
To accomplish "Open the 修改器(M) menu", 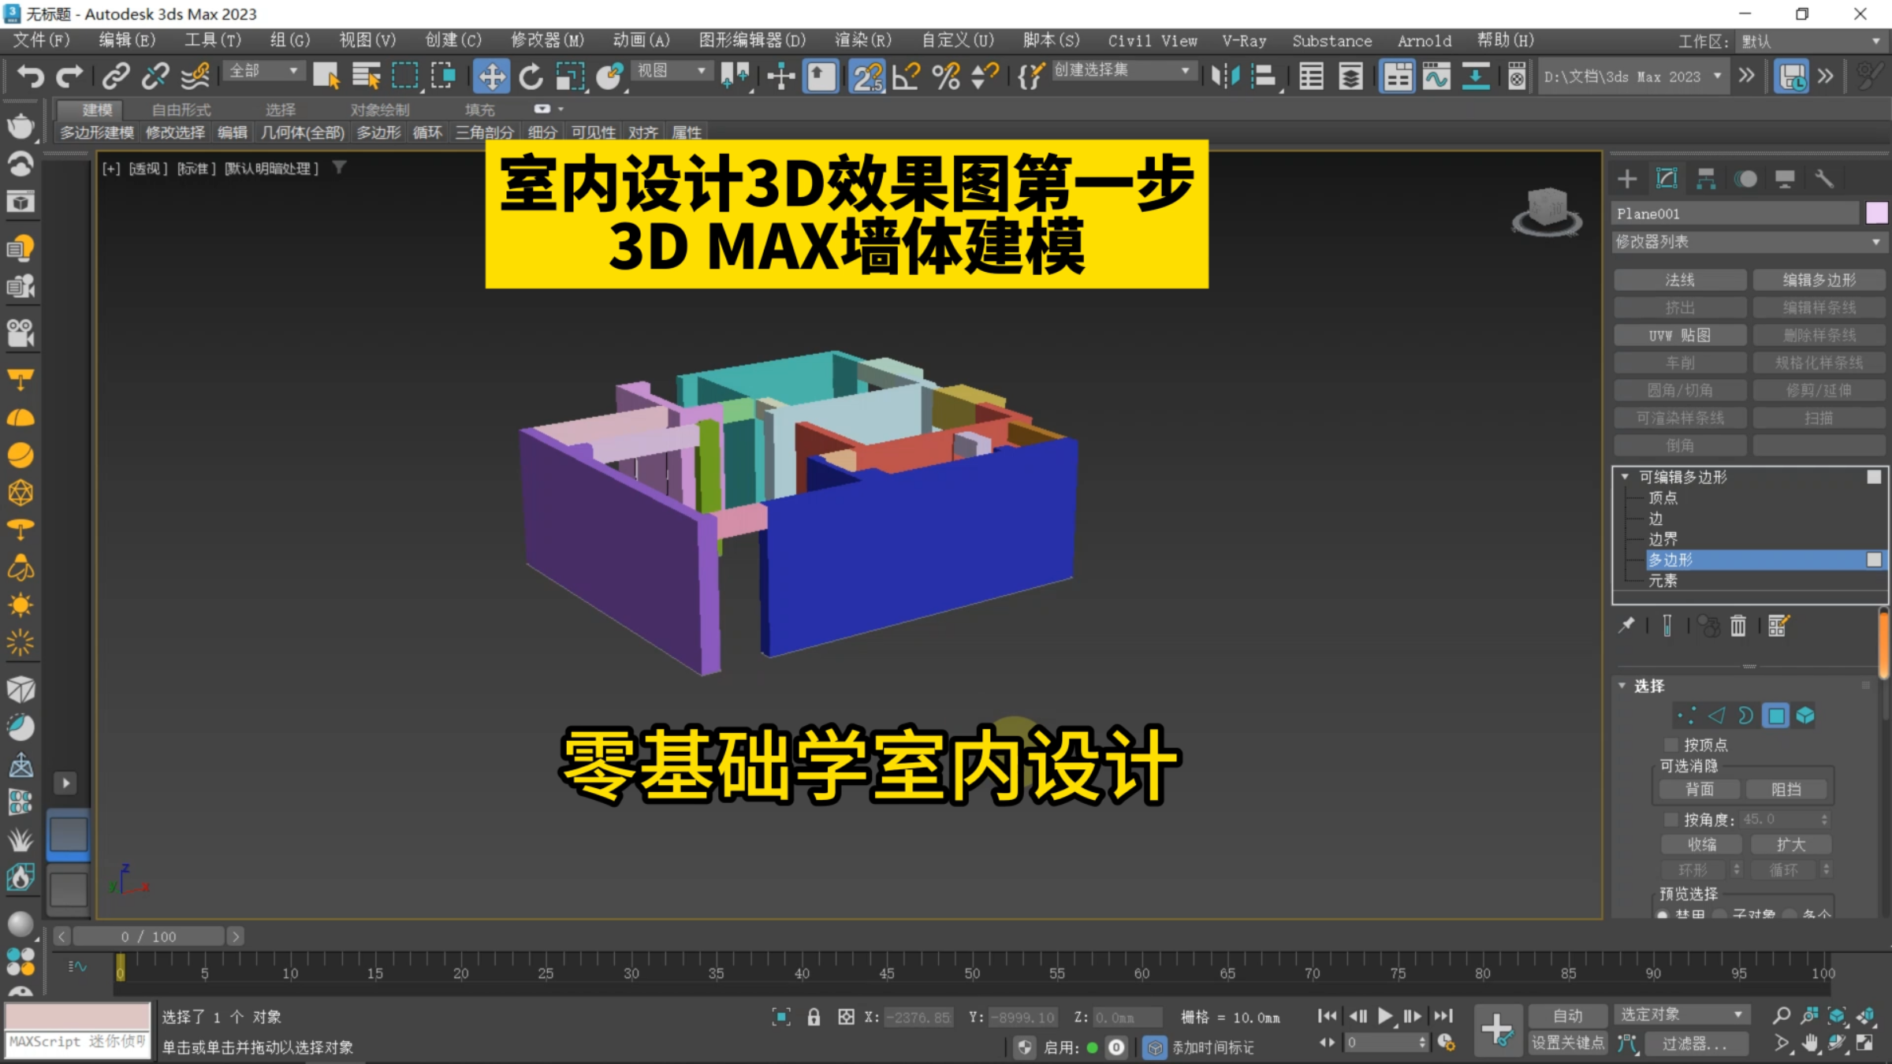I will click(x=547, y=40).
